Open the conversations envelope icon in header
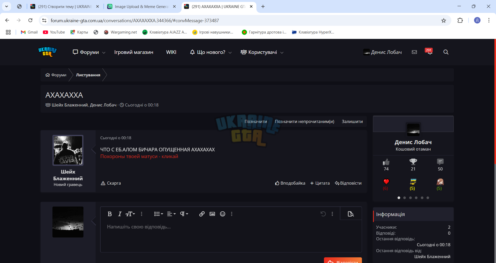Image resolution: width=496 pixels, height=263 pixels. [x=414, y=52]
